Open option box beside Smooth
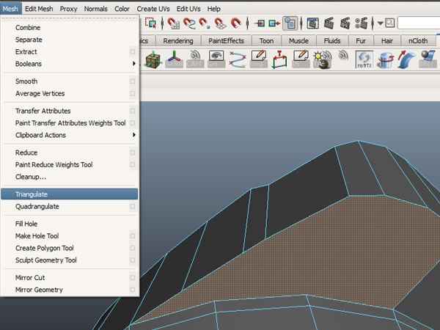The height and width of the screenshot is (330, 440). tap(133, 81)
